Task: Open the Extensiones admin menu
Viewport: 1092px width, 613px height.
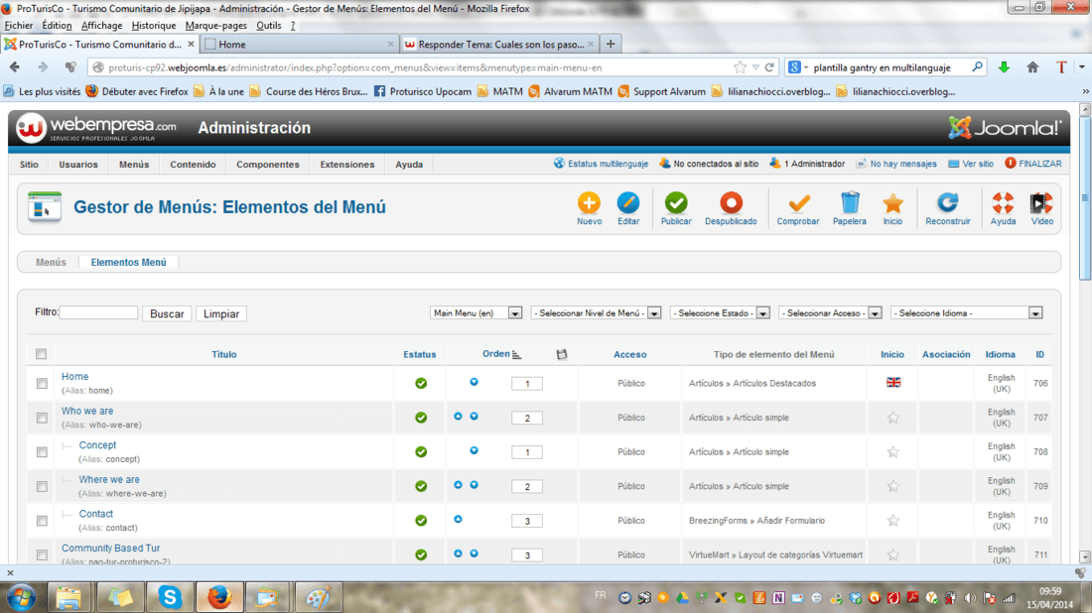Action: 347,165
